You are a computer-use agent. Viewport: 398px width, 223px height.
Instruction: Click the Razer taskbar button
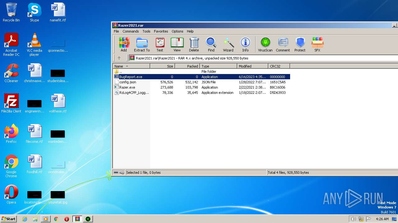coord(88,219)
